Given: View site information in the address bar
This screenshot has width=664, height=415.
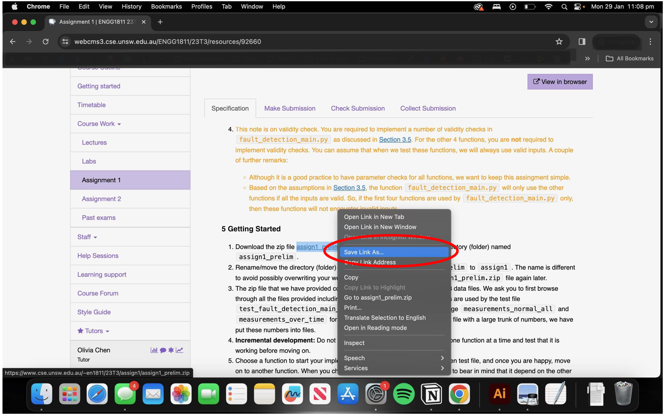Looking at the screenshot, I should tap(65, 41).
